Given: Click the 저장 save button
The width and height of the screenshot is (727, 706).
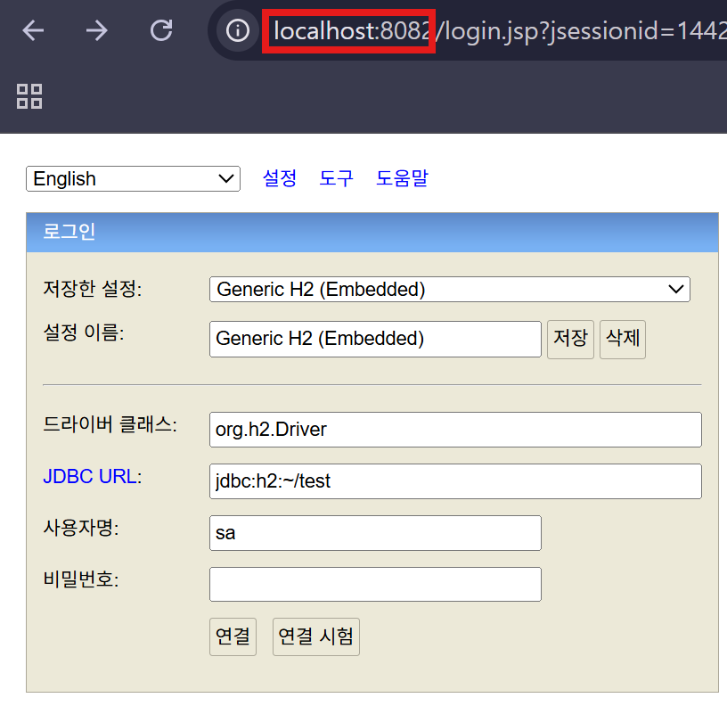Looking at the screenshot, I should tap(570, 339).
